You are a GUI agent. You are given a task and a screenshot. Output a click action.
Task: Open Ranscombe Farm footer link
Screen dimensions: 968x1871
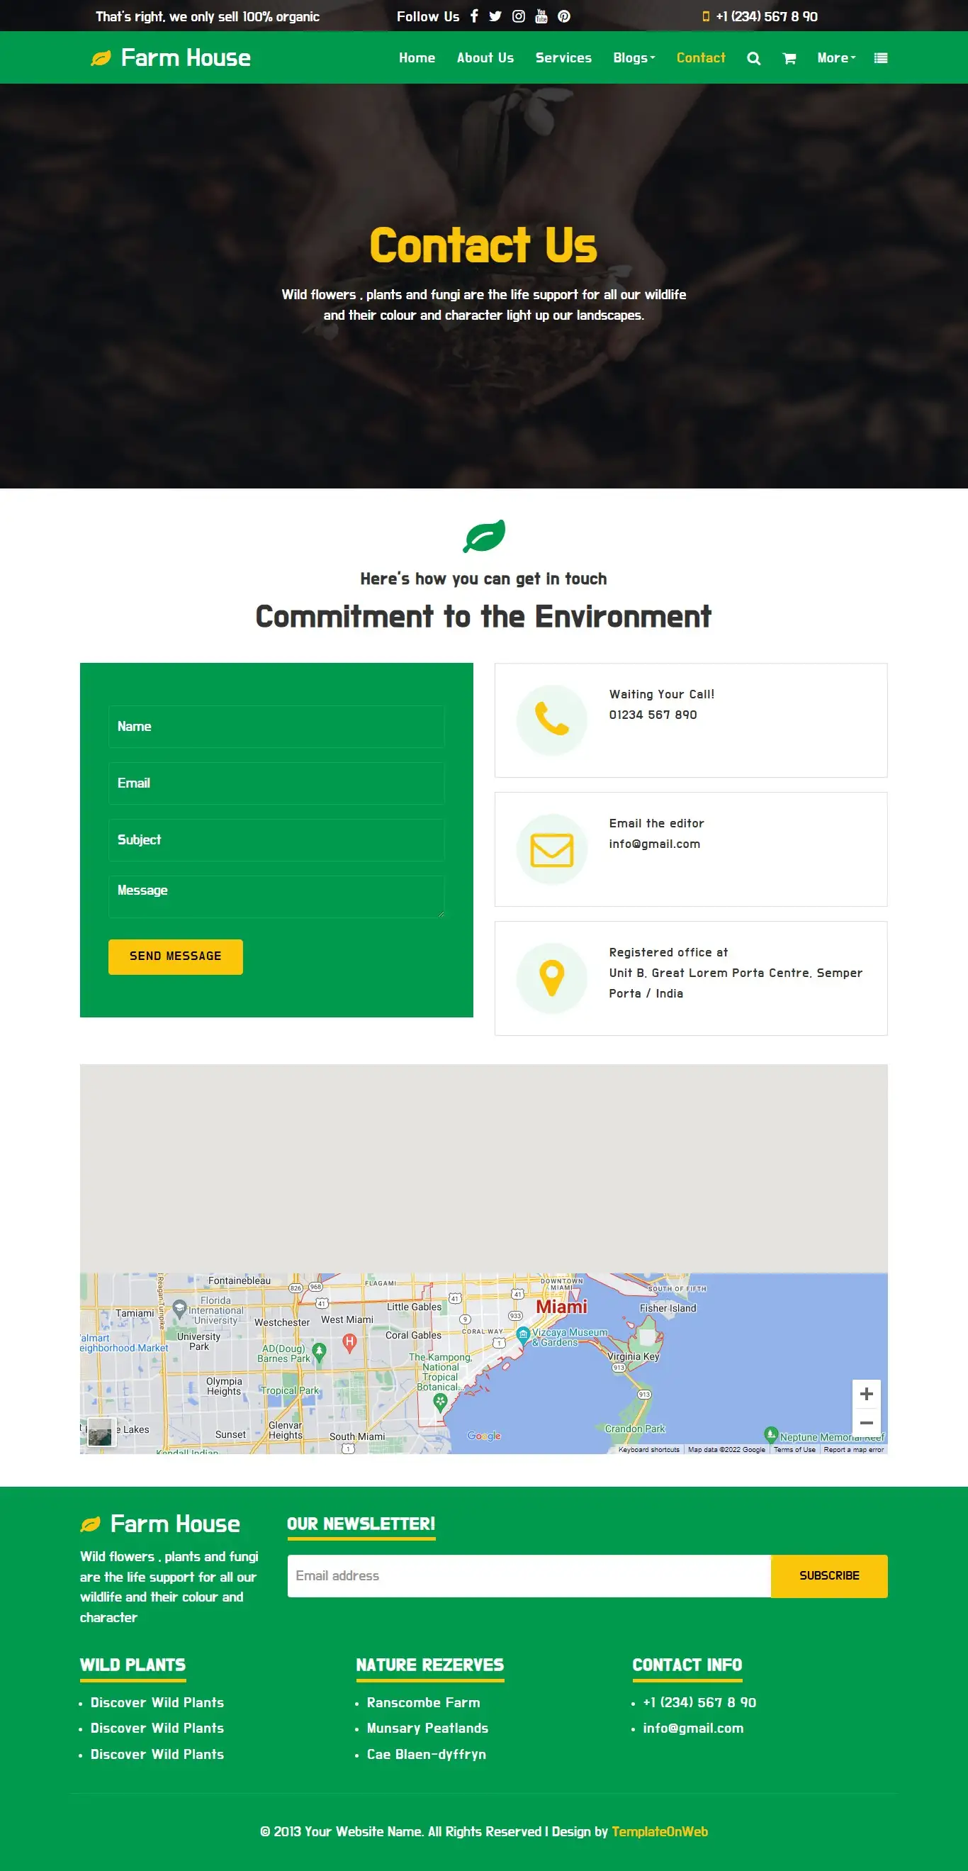point(423,1702)
